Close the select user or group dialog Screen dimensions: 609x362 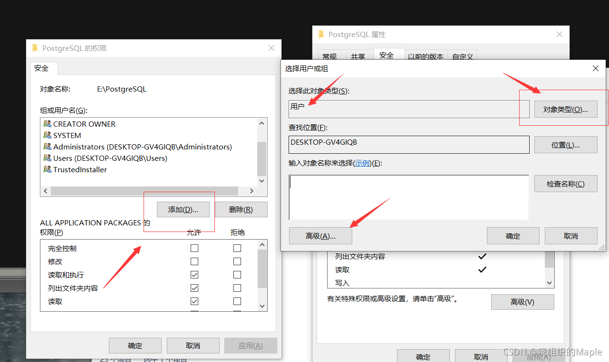596,68
